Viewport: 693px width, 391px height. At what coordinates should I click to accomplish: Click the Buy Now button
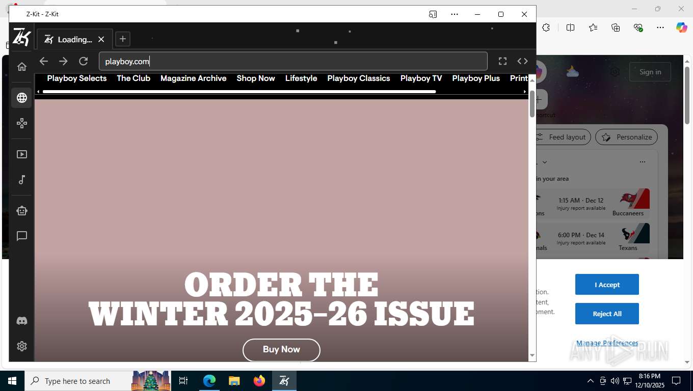pyautogui.click(x=281, y=350)
